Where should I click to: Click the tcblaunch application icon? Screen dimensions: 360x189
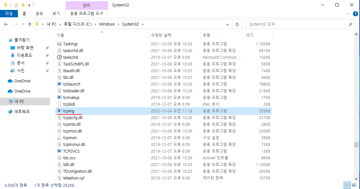(x=59, y=84)
